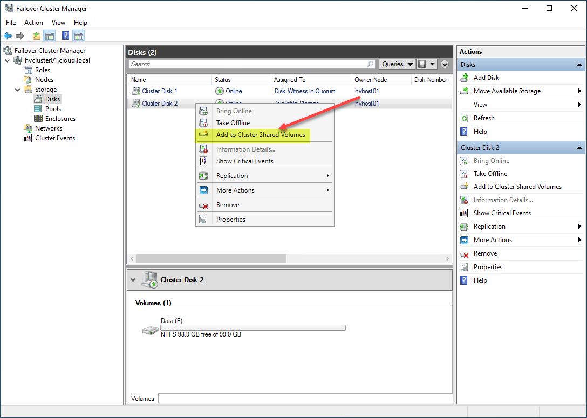Toggle the Action pane toolbar icon
587x418 pixels.
(79, 36)
